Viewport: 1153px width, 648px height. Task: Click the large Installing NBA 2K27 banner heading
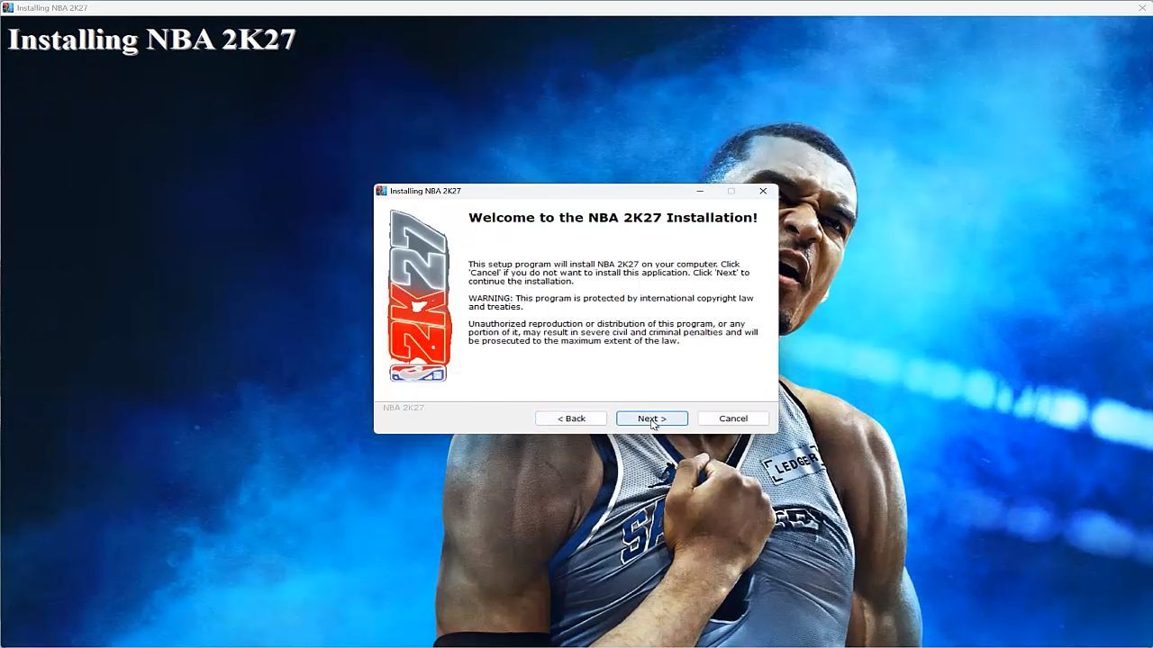pos(152,40)
